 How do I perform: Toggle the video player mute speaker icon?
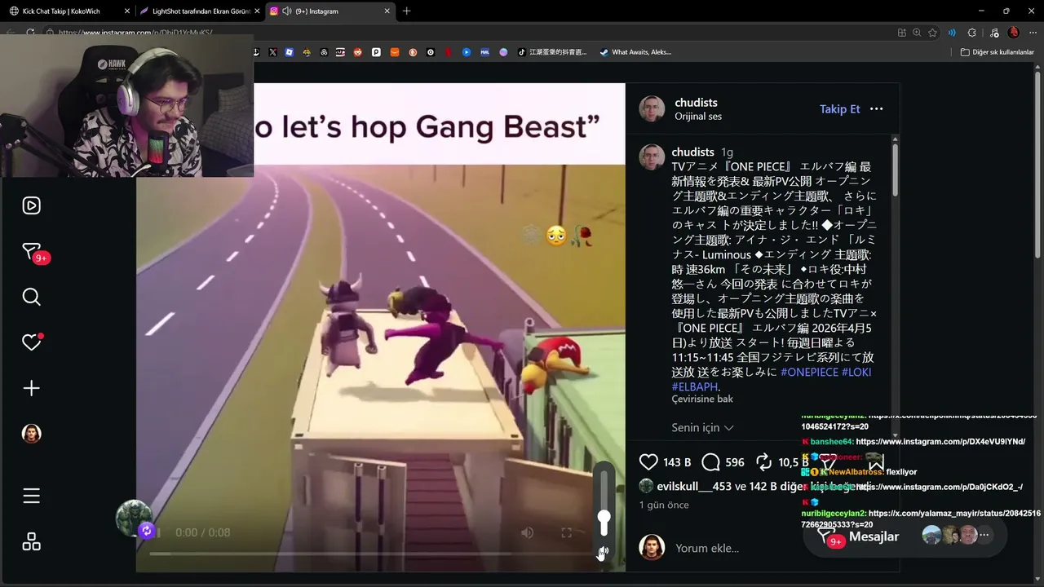coord(528,532)
